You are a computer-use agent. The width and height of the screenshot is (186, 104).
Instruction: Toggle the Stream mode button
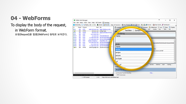click(100, 25)
